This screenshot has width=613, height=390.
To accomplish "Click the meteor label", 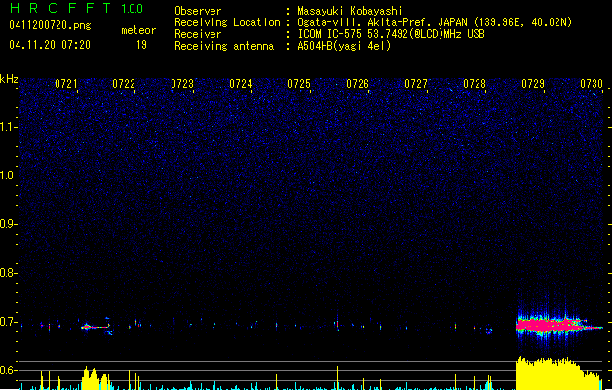I will click(138, 30).
